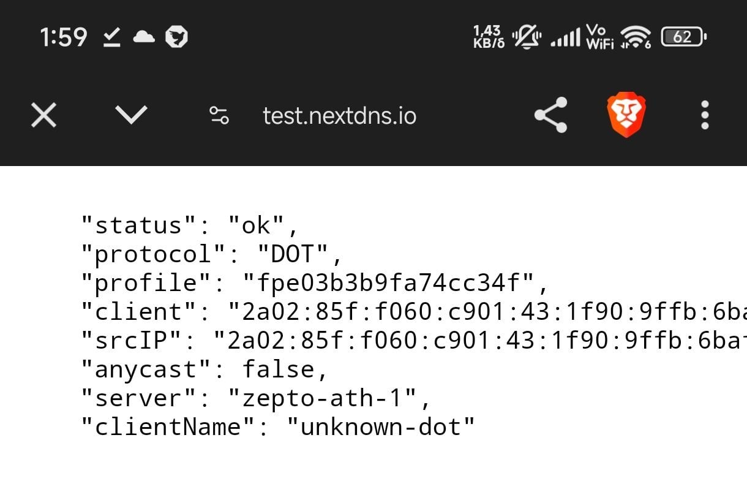Click the "anycast": false line
This screenshot has height=481, width=747.
coord(205,369)
